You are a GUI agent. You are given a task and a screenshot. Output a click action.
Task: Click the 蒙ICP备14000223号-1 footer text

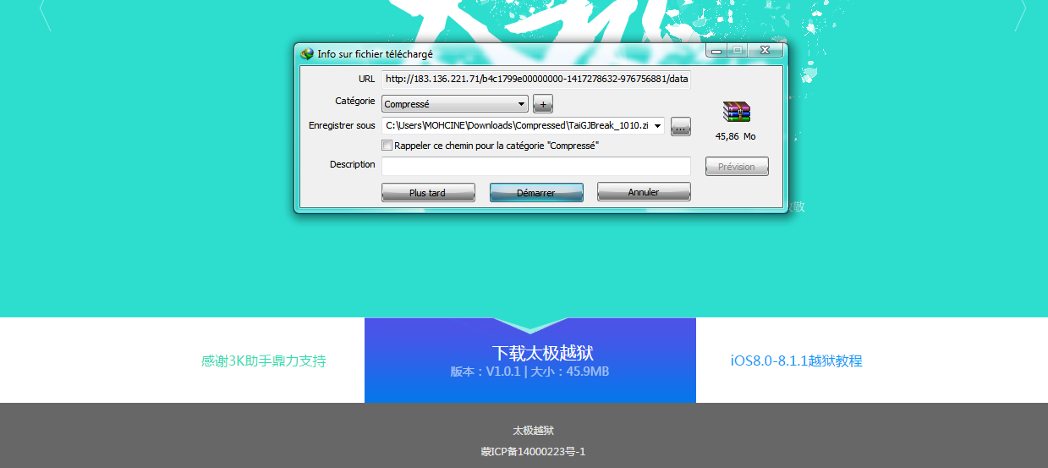pos(533,452)
